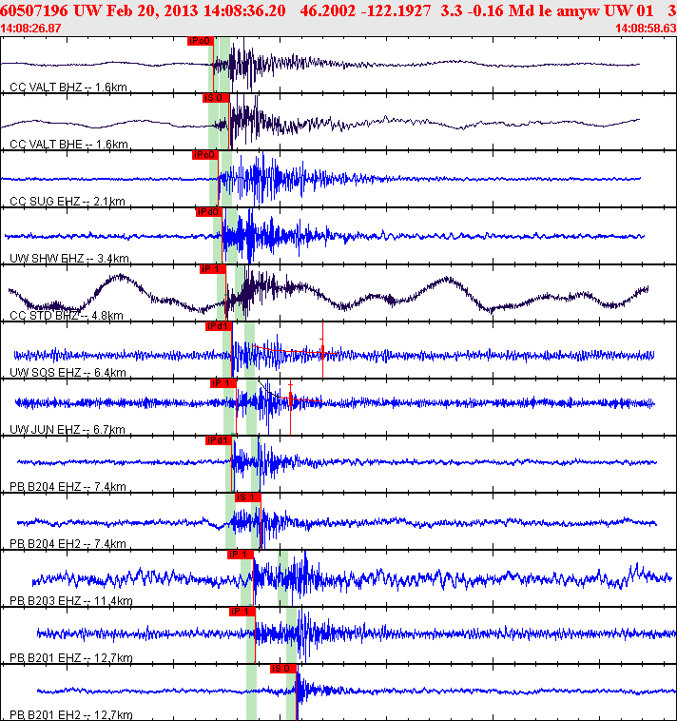Screen dimensions: 677x721
Task: Select the magnitude '-0.16 Md' in the header
Action: click(x=501, y=10)
